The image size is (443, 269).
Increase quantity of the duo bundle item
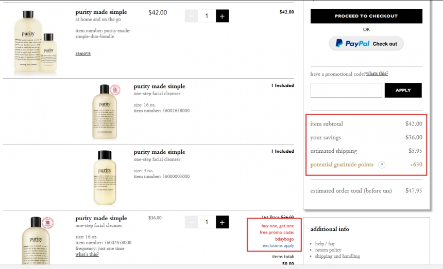(222, 16)
